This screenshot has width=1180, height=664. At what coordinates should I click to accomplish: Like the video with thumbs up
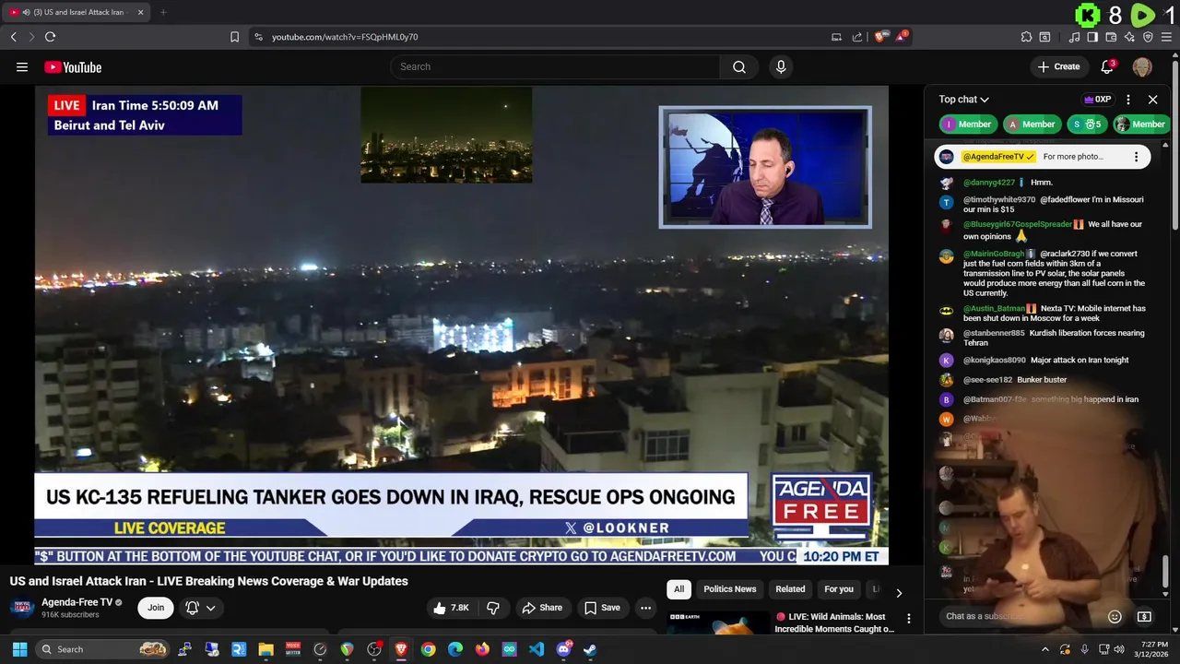451,608
